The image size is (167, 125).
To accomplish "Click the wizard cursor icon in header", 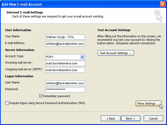I will tap(158, 16).
